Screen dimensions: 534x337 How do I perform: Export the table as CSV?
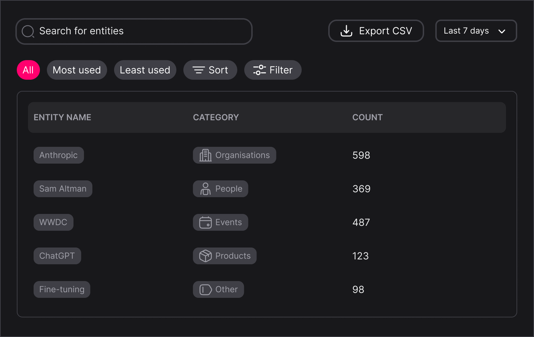click(x=376, y=31)
